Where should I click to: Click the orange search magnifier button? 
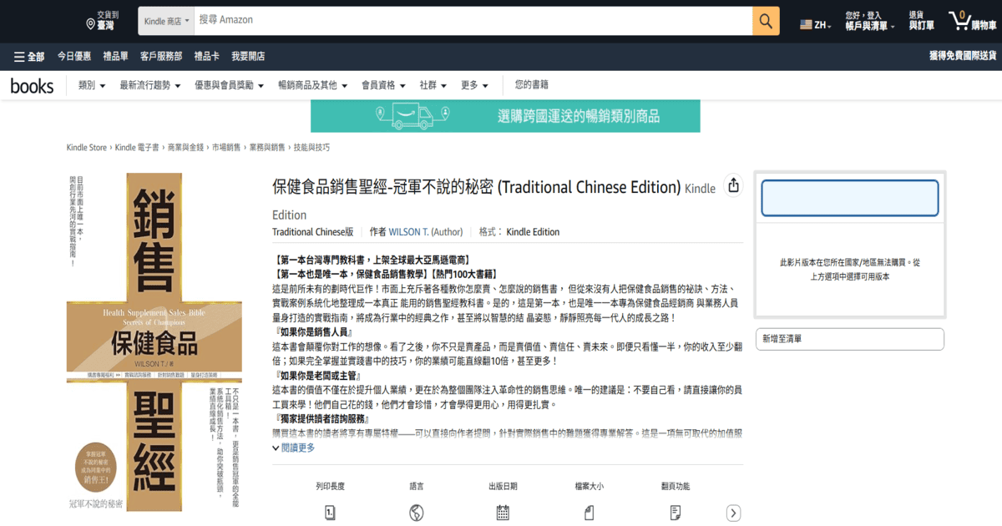(x=765, y=21)
